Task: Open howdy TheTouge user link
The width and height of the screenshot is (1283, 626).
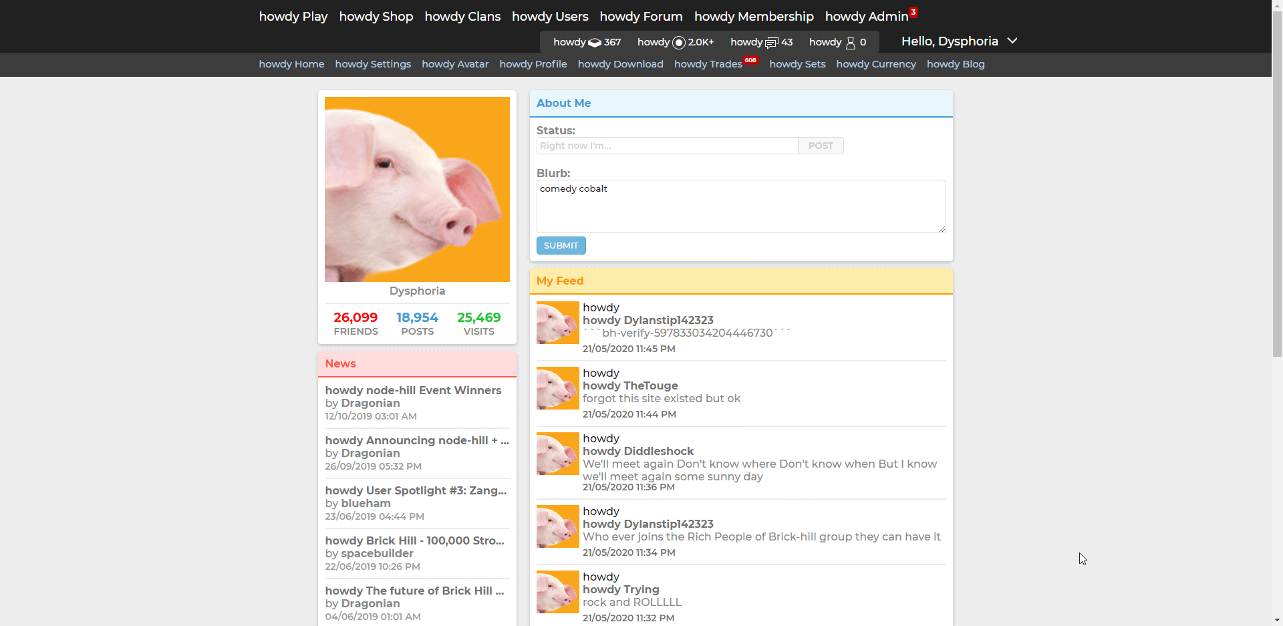Action: point(630,385)
